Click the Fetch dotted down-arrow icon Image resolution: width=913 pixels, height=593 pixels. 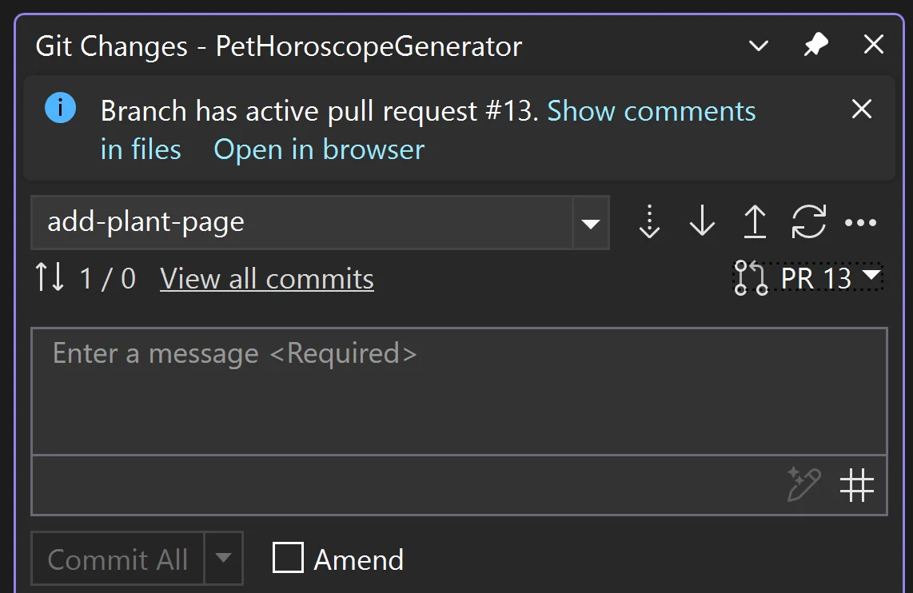pyautogui.click(x=649, y=221)
